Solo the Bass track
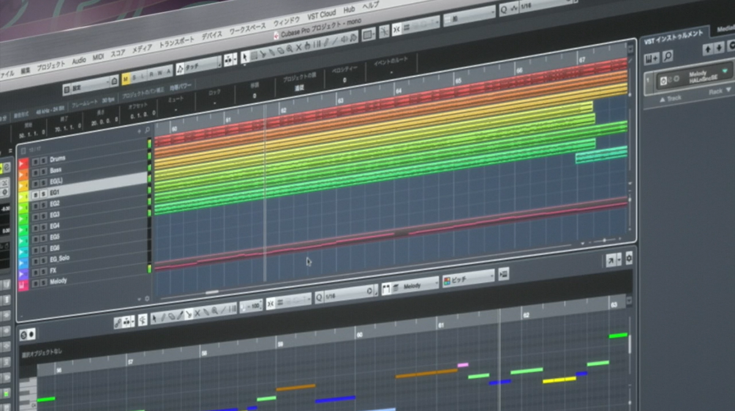The height and width of the screenshot is (411, 735). pos(43,171)
